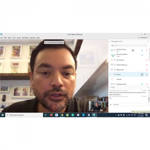This screenshot has height=150, width=150.
Task: Click the Tunku Danny Muzaffar name label
Action: pyautogui.click(x=54, y=42)
